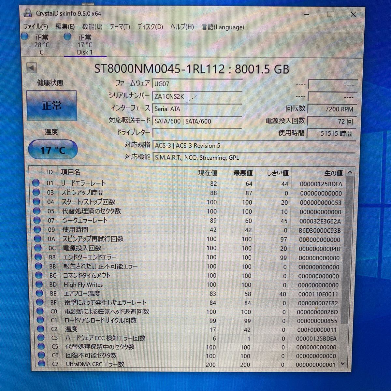Select the リードエラーレート row text
391x391 pixels.
pyautogui.click(x=83, y=183)
